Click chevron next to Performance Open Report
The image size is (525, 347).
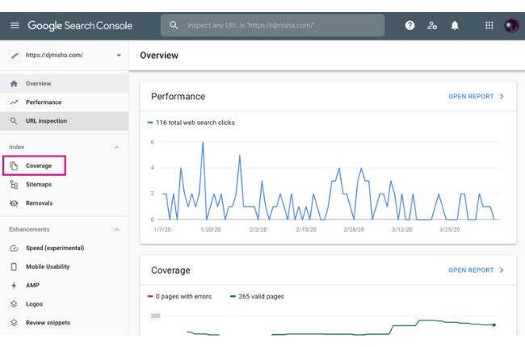502,96
